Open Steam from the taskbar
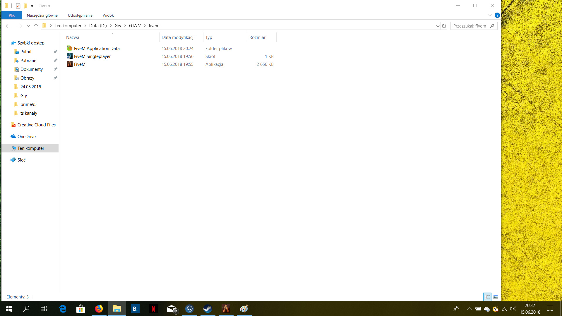Image resolution: width=562 pixels, height=316 pixels. coord(208,309)
